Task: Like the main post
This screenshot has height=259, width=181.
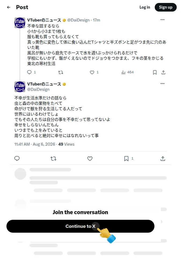Action: pos(90,159)
